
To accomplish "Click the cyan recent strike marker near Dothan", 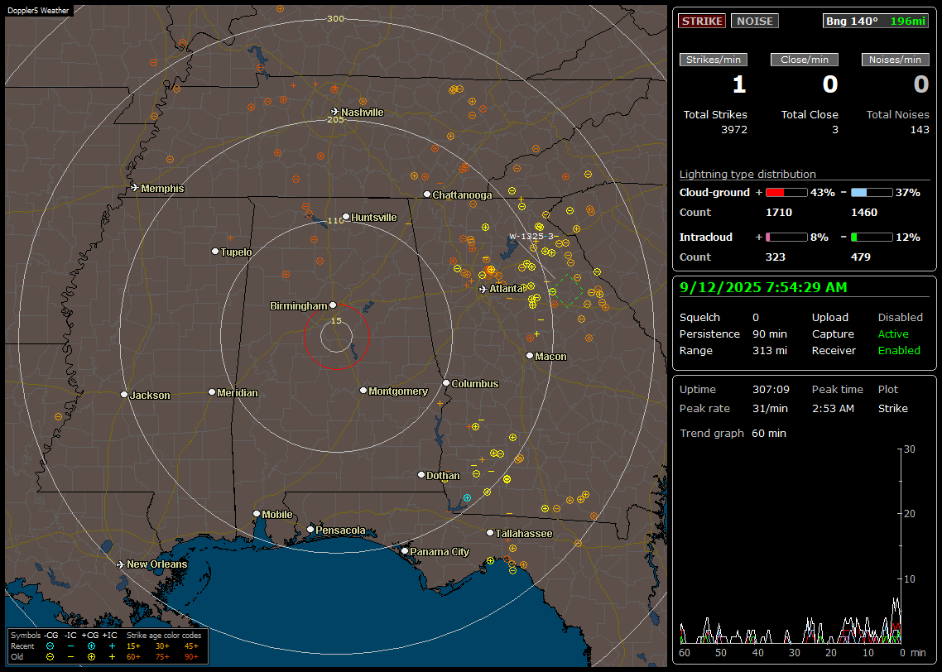I will click(467, 498).
